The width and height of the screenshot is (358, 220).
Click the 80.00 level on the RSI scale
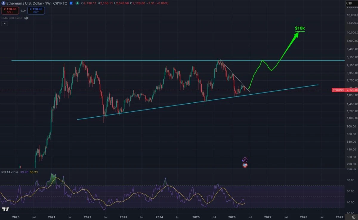[351, 180]
